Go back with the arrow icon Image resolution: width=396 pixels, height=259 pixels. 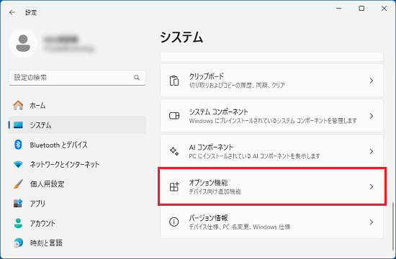click(12, 12)
